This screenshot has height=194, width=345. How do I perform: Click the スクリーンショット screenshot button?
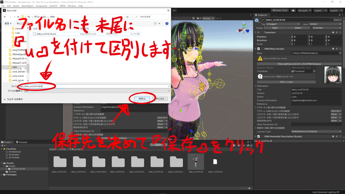[286, 82]
